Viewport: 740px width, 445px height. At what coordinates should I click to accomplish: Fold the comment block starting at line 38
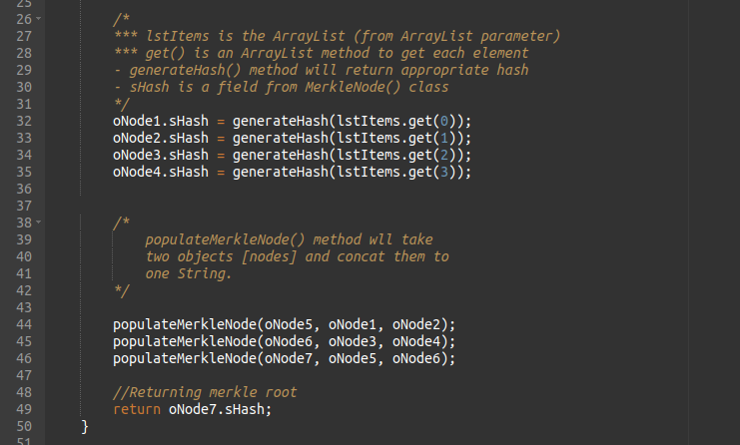[x=39, y=222]
